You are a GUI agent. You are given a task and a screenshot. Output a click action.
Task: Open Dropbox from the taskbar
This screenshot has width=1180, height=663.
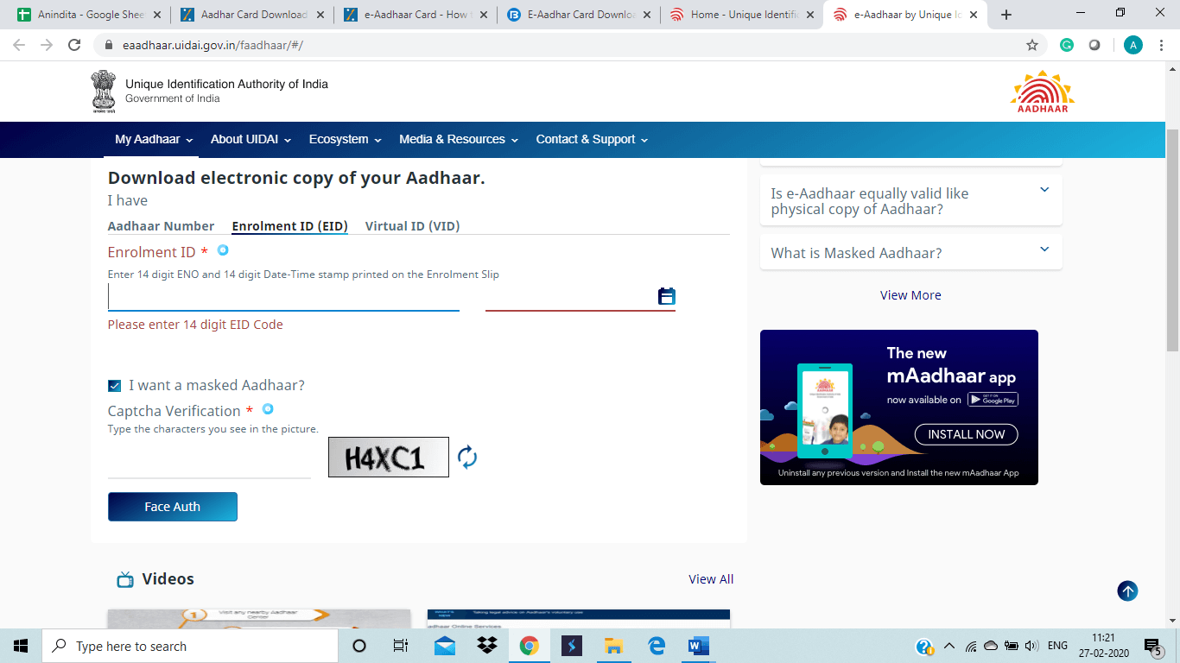coord(487,646)
